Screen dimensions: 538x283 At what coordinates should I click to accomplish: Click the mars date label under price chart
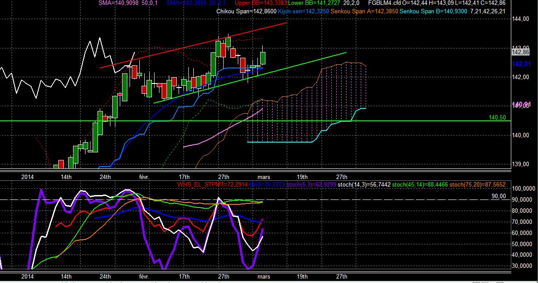263,176
